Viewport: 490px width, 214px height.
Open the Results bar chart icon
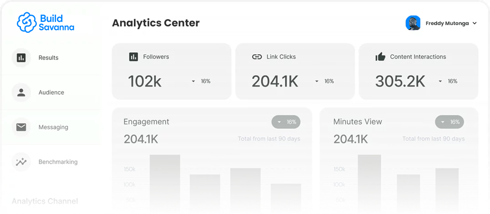[21, 58]
